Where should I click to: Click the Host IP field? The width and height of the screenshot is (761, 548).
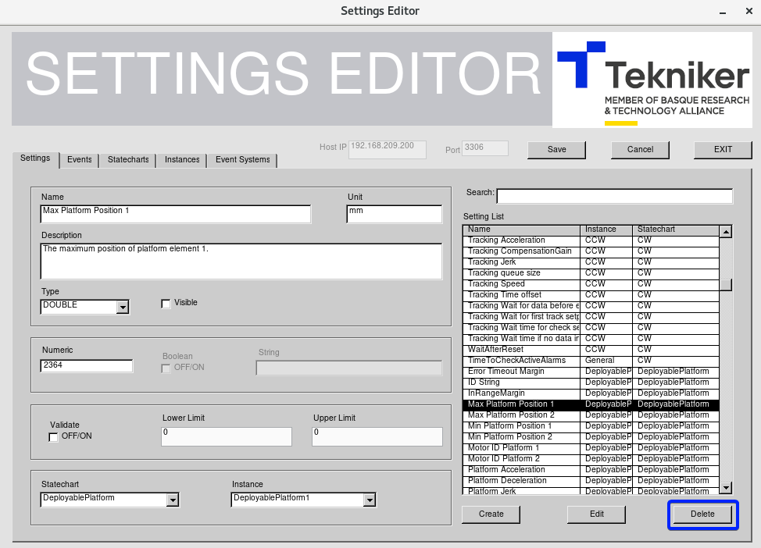tap(388, 149)
